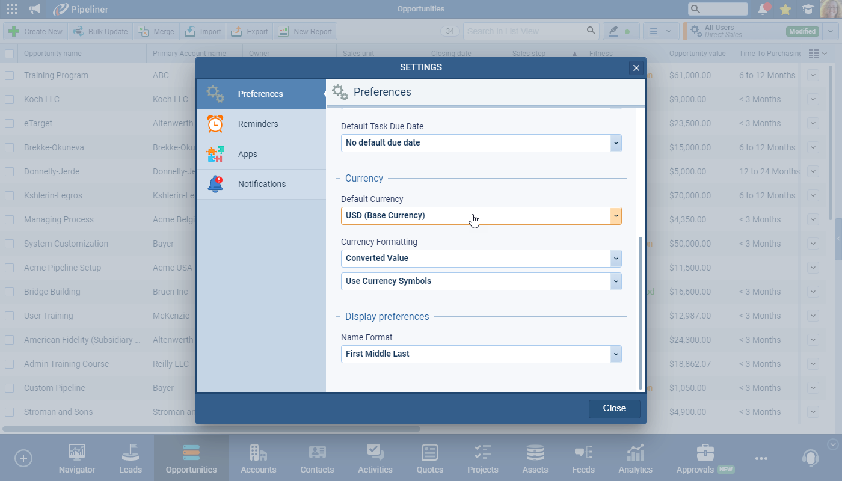Click the Analytics chart icon
This screenshot has height=481, width=842.
click(x=635, y=452)
